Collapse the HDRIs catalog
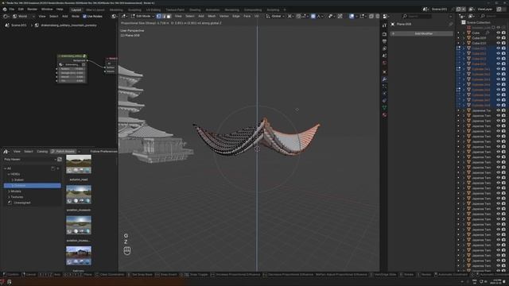Image resolution: width=509 pixels, height=286 pixels. (9, 174)
